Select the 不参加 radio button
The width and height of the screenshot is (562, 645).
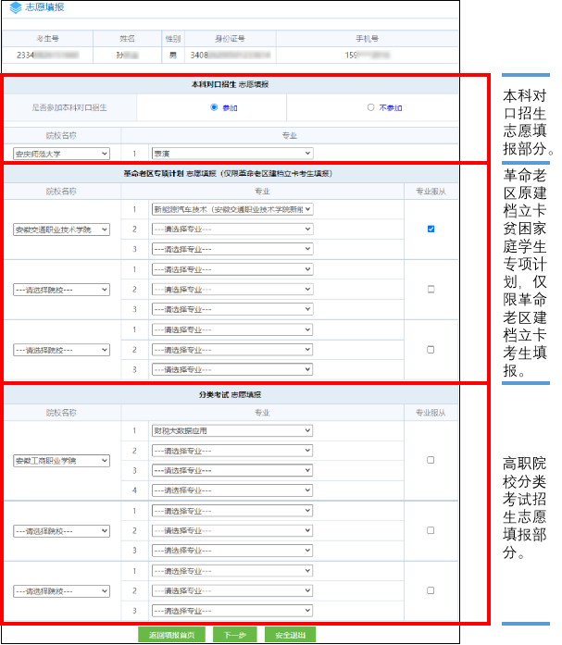pos(371,107)
